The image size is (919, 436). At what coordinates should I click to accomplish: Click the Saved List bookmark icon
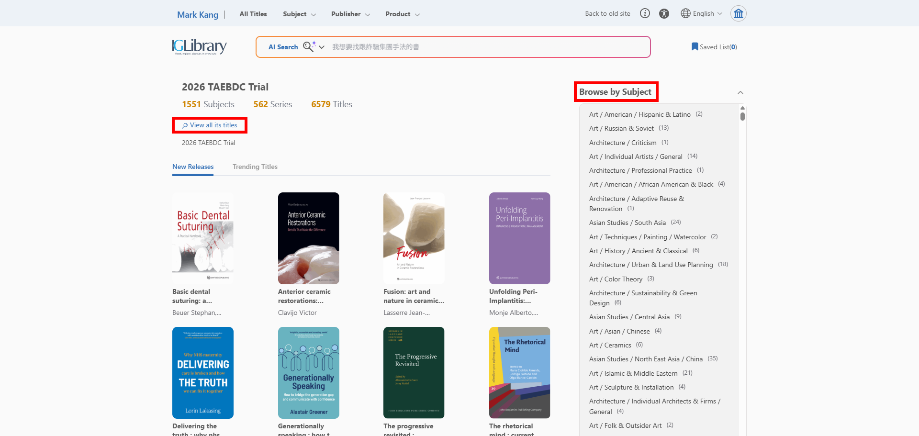click(695, 46)
